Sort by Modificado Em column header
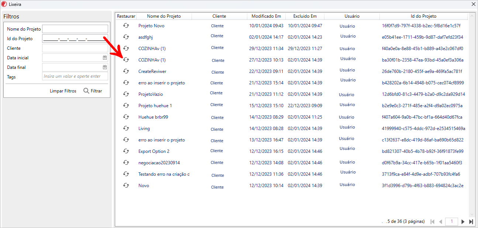Image resolution: width=478 pixels, height=228 pixels. (x=266, y=16)
